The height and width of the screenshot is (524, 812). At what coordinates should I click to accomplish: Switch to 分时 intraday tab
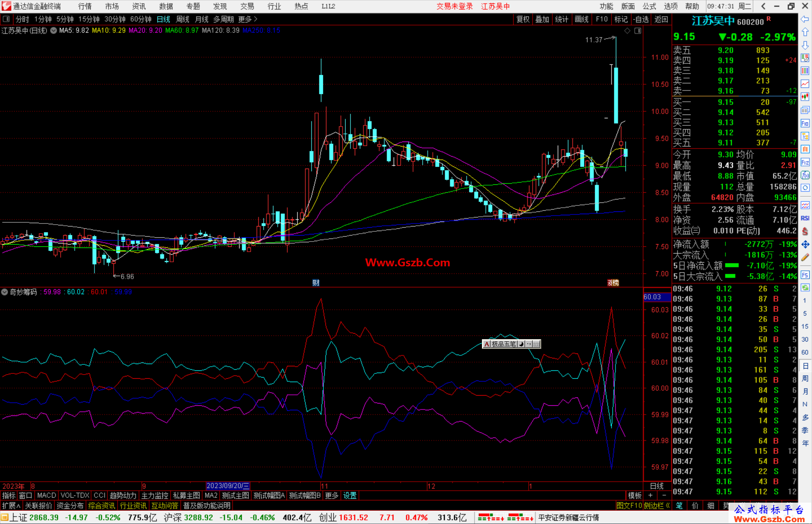(x=22, y=19)
